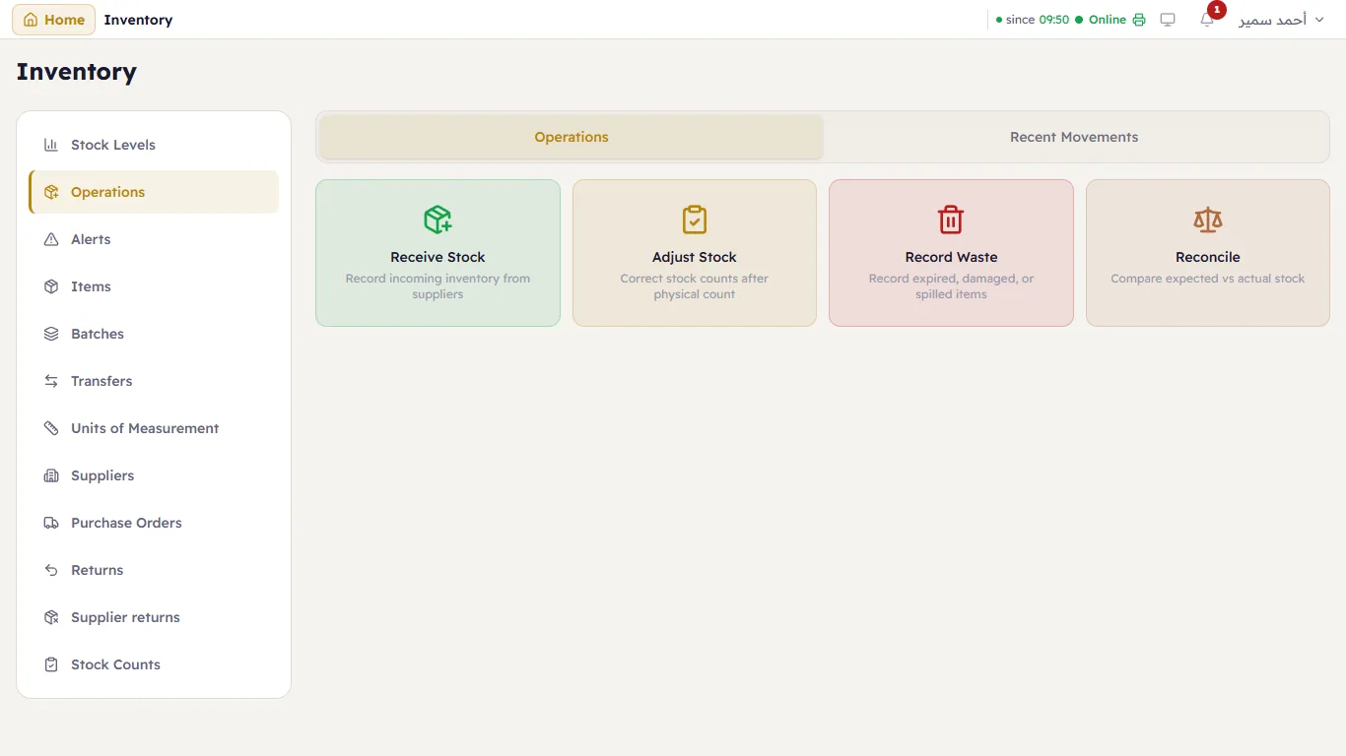
Task: Click the monitor display icon in header
Action: pos(1168,20)
